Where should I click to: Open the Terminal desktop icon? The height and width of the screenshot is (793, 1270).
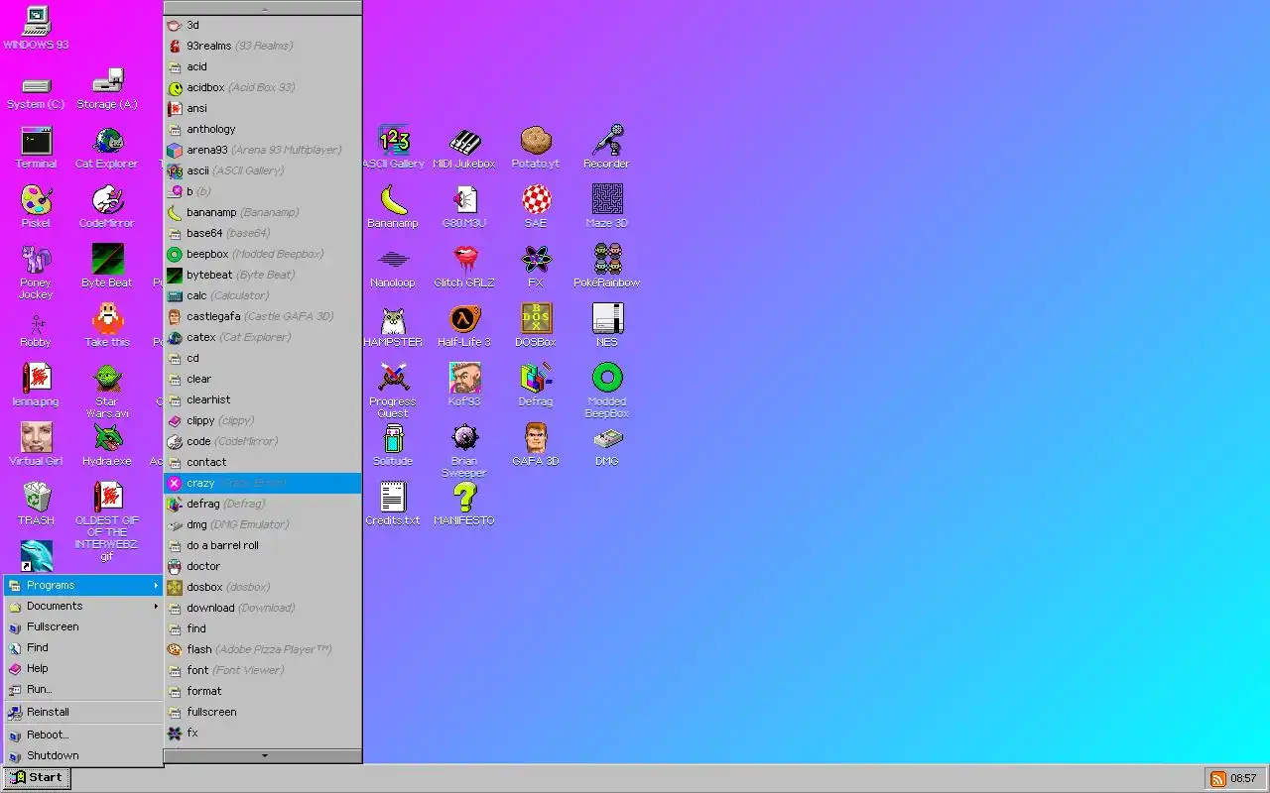[x=36, y=148]
